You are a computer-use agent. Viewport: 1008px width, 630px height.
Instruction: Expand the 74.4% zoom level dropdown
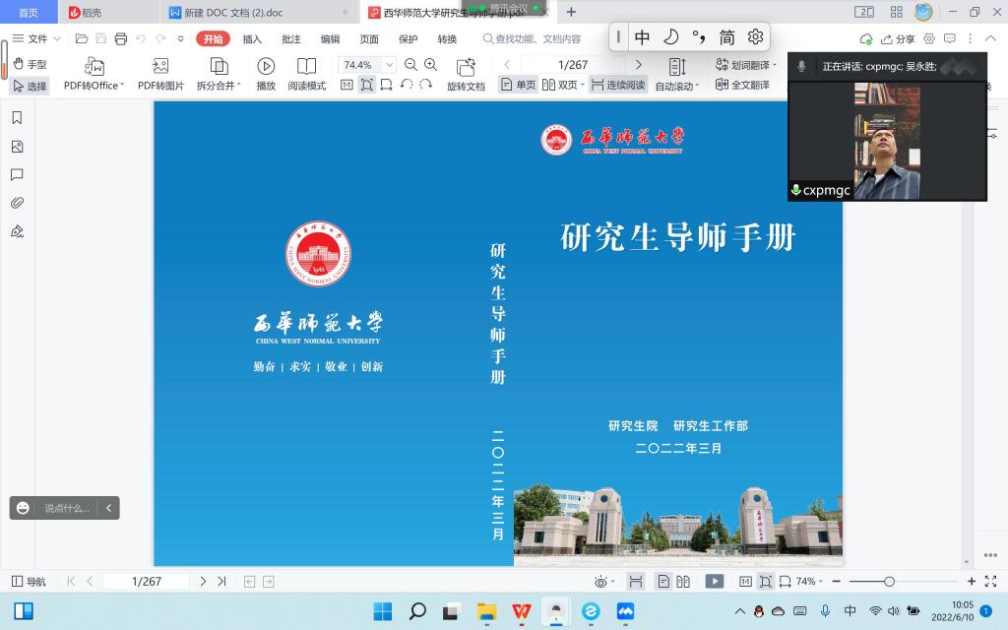pyautogui.click(x=388, y=65)
